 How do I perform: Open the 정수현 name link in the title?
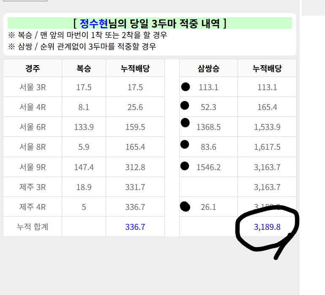click(94, 23)
